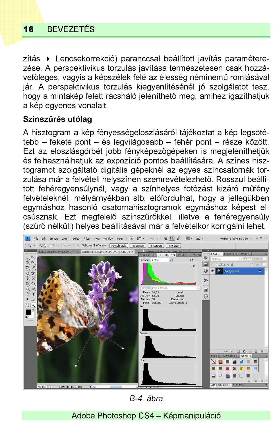The width and height of the screenshot is (273, 422).
Task: Toggle the Zoom All Windows checkbox
Action: (x=83, y=246)
